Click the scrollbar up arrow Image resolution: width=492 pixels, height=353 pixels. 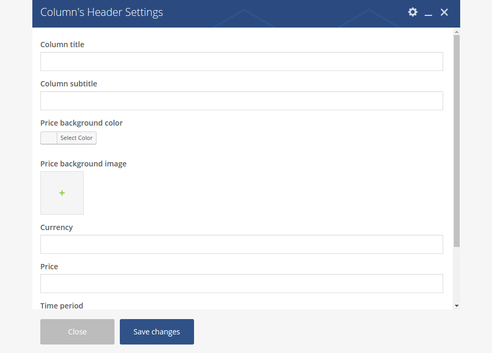[x=456, y=32]
